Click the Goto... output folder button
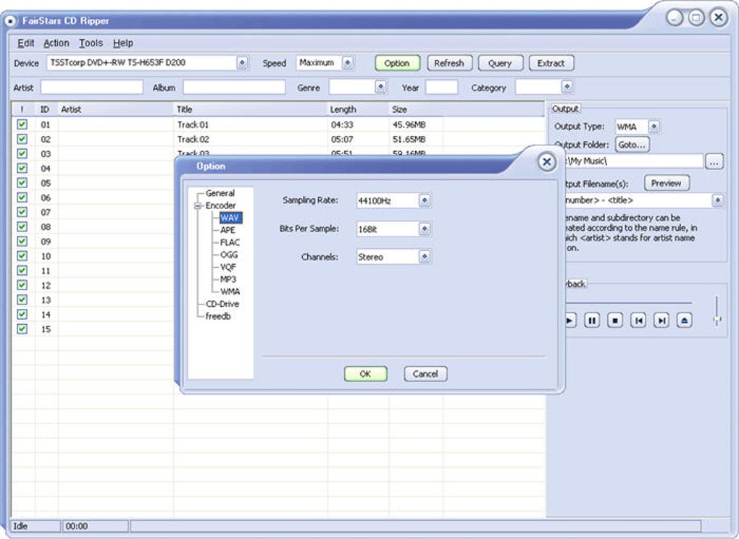739x539 pixels. pyautogui.click(x=632, y=145)
